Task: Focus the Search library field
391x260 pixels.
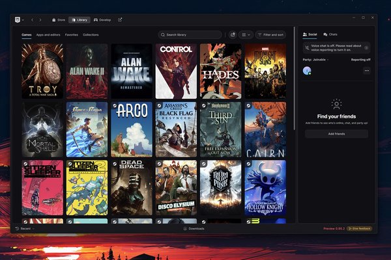Action: [190, 35]
